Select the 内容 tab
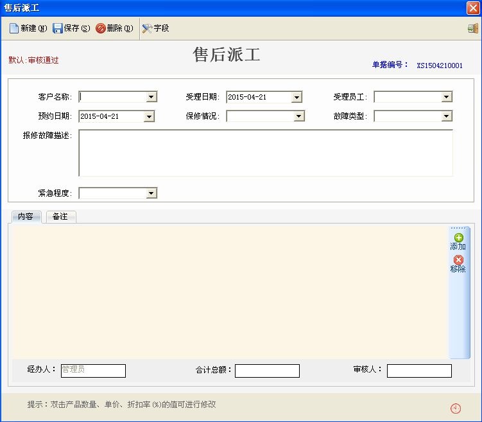This screenshot has height=422, width=482. tap(26, 216)
